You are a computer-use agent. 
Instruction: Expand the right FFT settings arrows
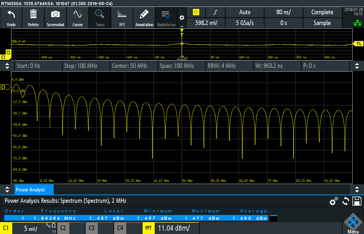(357, 66)
